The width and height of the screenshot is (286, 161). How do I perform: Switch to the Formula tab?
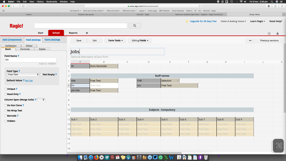(x=25, y=49)
